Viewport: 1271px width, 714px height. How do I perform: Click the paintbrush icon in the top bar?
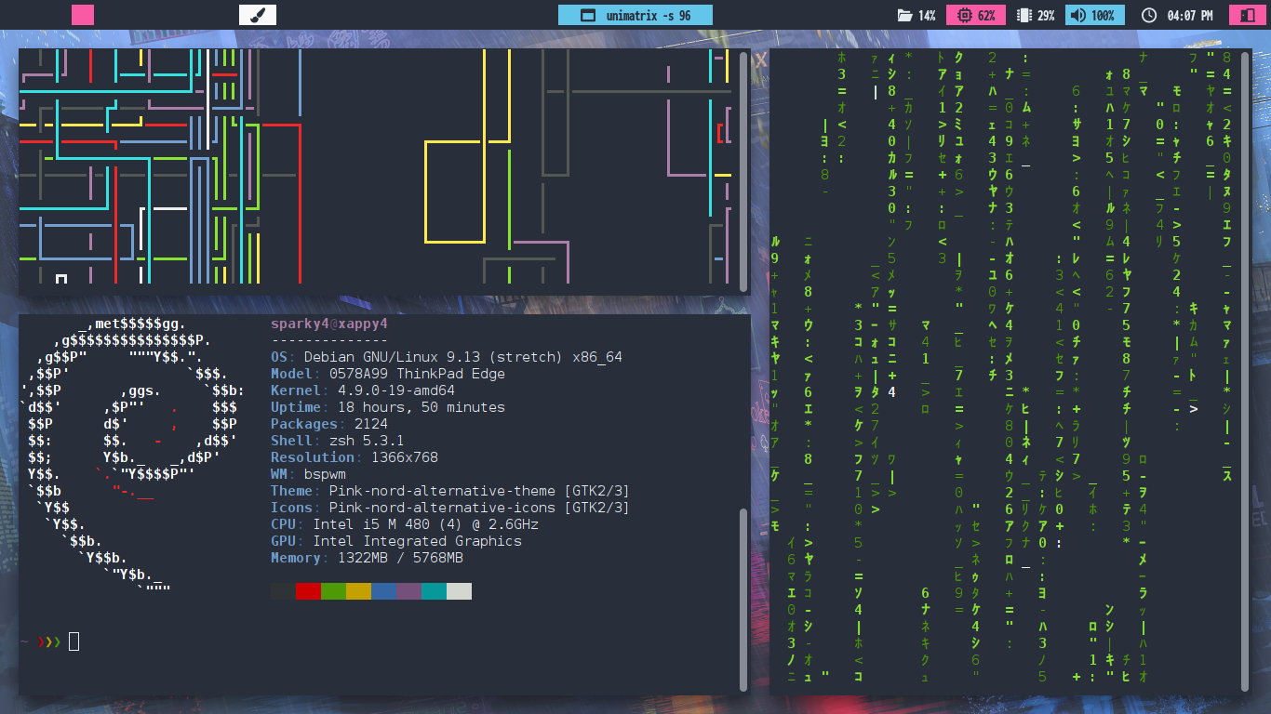tap(258, 15)
